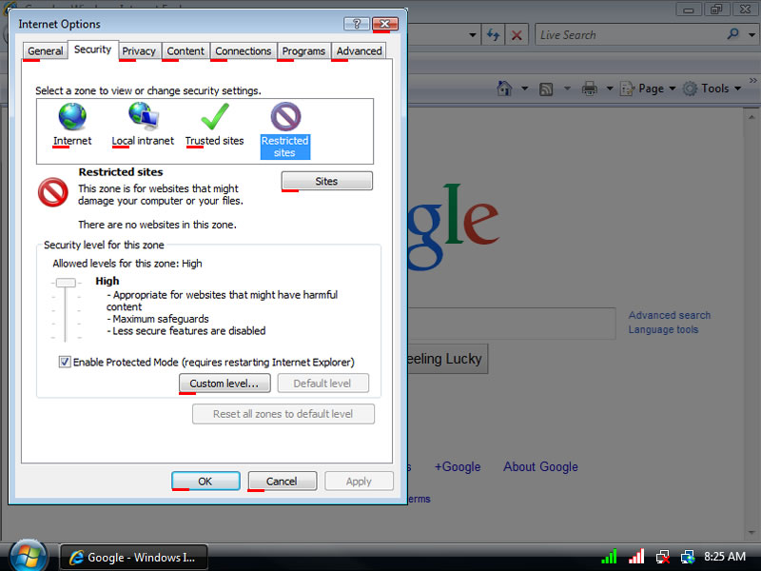Switch to the Advanced tab

coord(359,51)
